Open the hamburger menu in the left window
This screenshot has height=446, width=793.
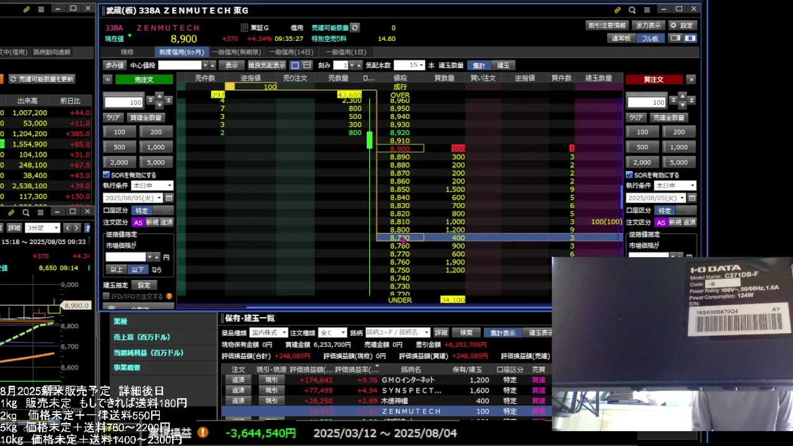41,9
